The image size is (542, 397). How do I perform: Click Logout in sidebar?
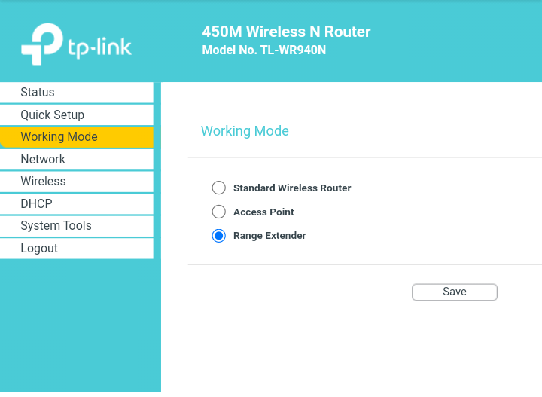coord(76,249)
